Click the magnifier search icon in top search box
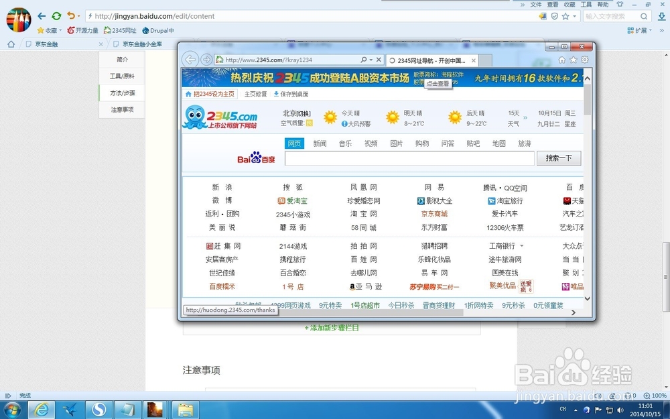The height and width of the screenshot is (419, 670). coord(644,16)
